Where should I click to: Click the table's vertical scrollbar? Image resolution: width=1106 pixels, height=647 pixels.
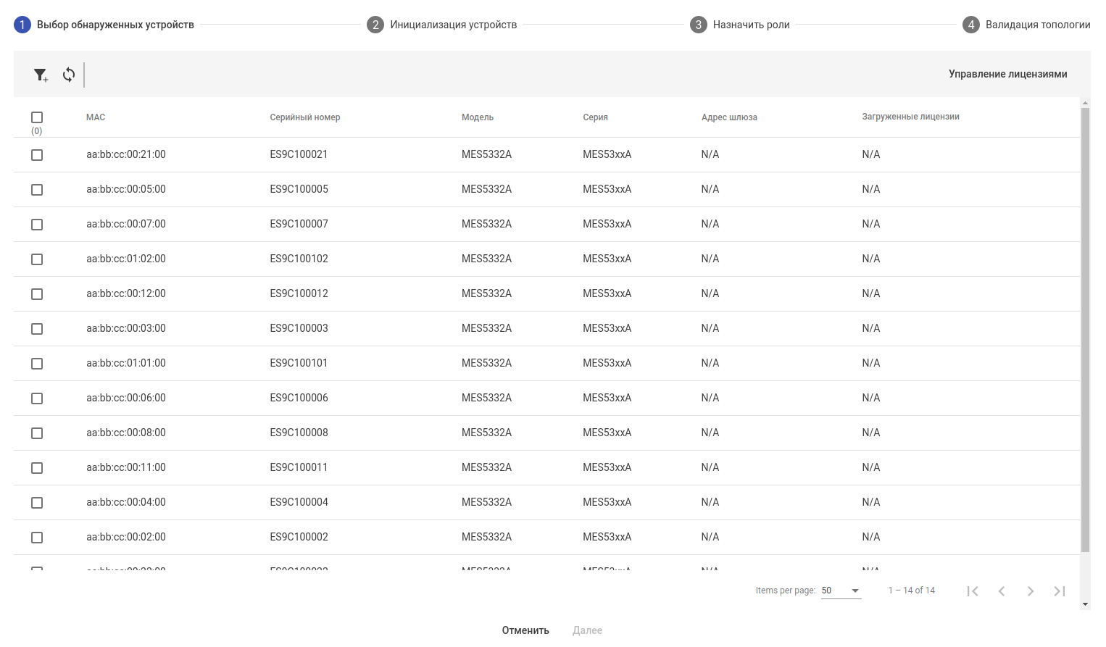coord(1085,326)
